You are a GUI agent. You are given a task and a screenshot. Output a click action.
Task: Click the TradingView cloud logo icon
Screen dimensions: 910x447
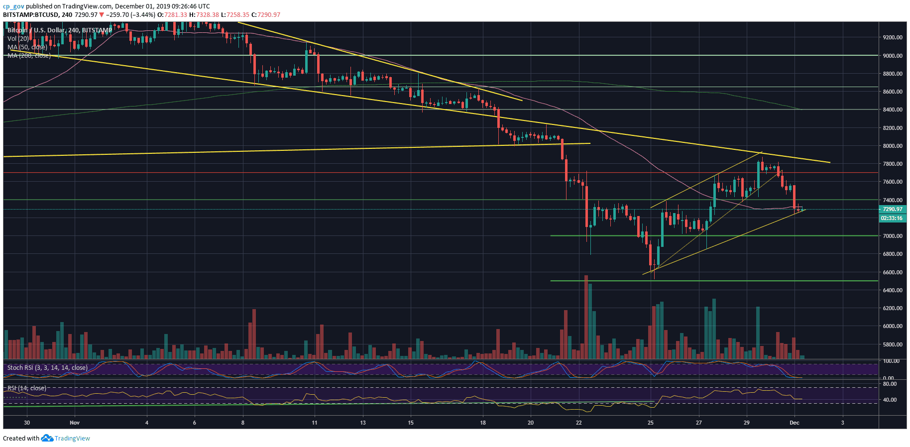tap(47, 438)
